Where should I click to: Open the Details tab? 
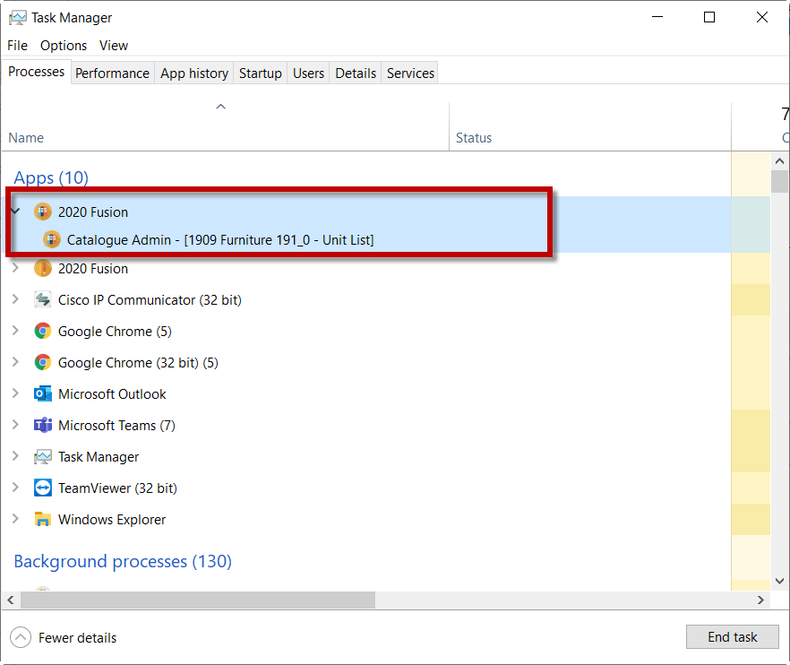[x=356, y=73]
